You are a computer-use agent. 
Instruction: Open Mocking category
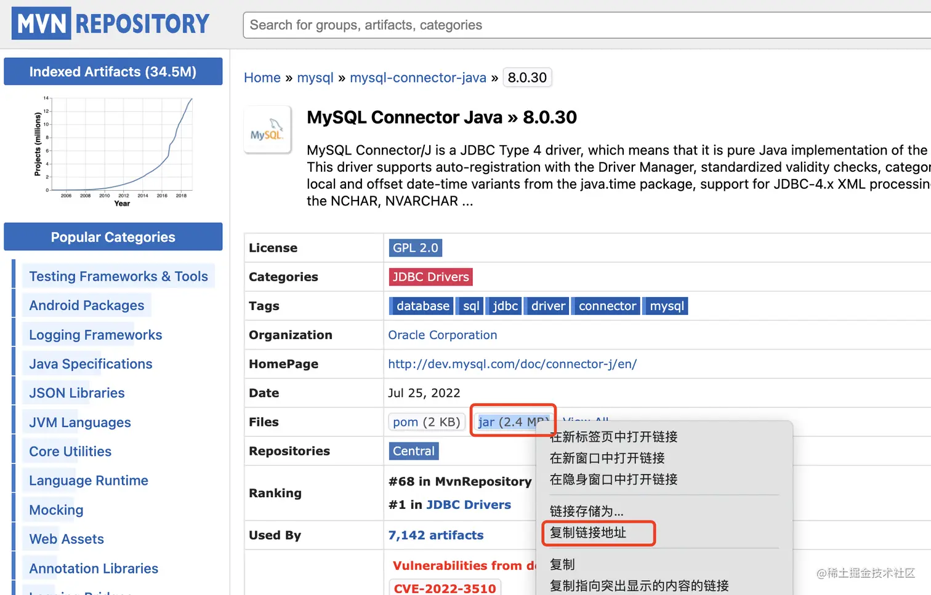coord(56,509)
